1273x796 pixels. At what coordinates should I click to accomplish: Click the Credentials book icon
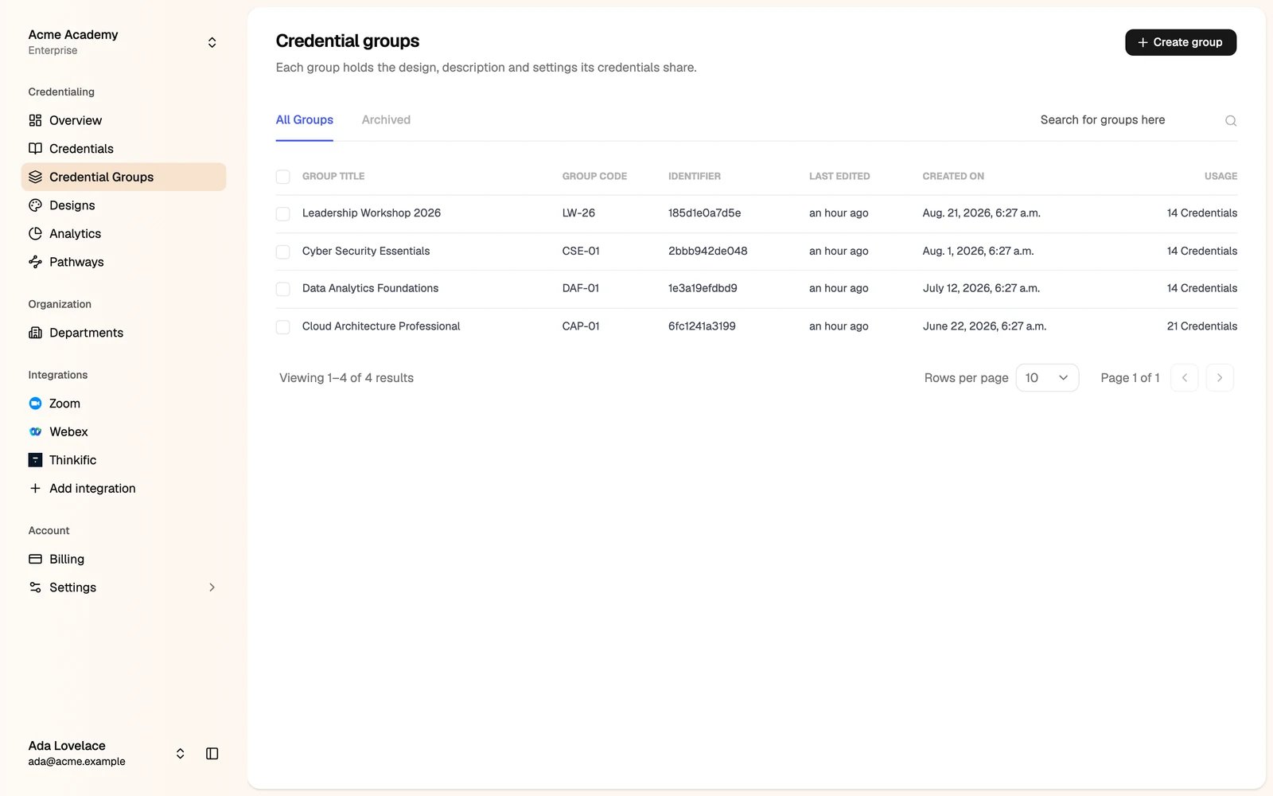pos(35,149)
